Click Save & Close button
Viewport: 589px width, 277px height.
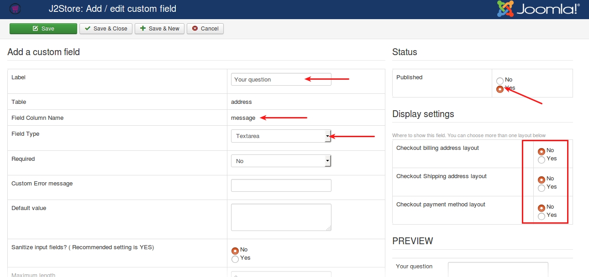click(x=106, y=28)
